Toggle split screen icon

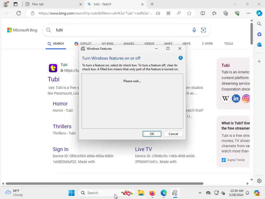pos(203,13)
